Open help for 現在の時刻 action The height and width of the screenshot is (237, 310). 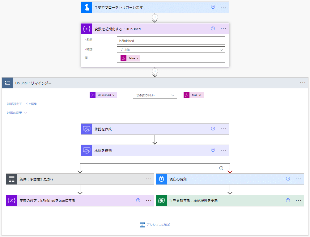[288, 179]
